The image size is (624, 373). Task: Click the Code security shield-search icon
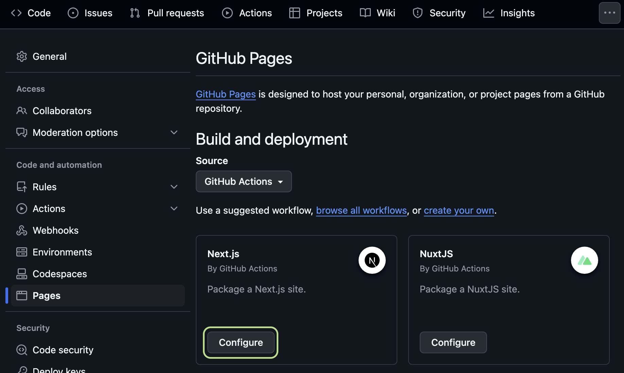22,350
